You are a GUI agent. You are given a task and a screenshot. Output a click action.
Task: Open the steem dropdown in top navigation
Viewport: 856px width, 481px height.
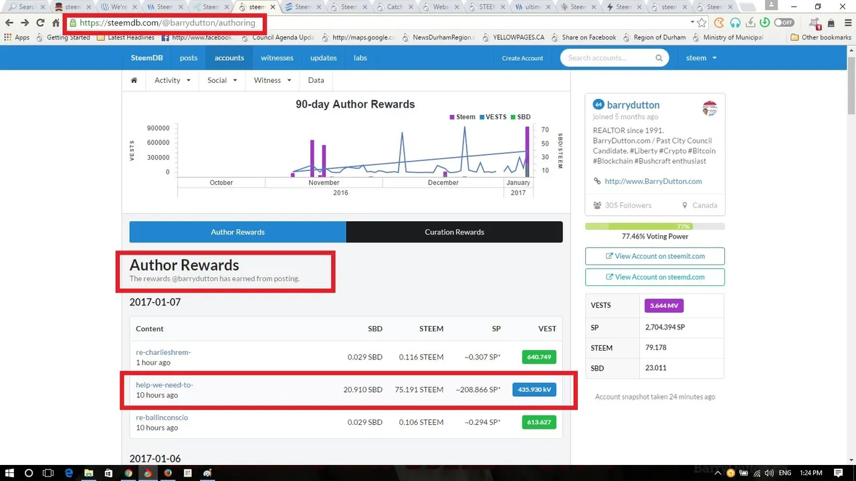701,58
